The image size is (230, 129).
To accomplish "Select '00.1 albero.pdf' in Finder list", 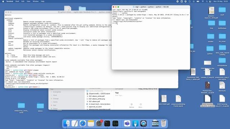I will click(x=94, y=101).
